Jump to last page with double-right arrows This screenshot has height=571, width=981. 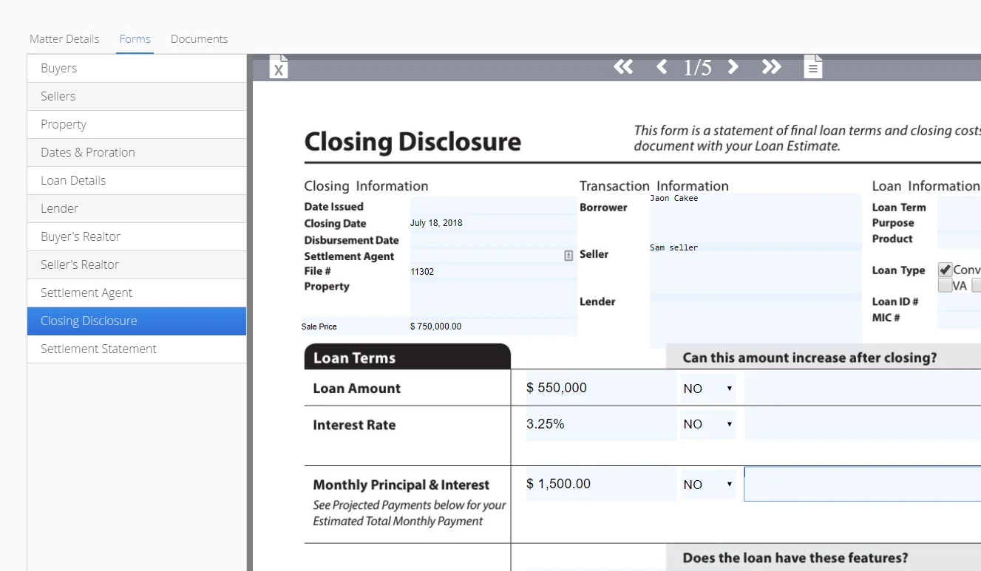coord(771,67)
